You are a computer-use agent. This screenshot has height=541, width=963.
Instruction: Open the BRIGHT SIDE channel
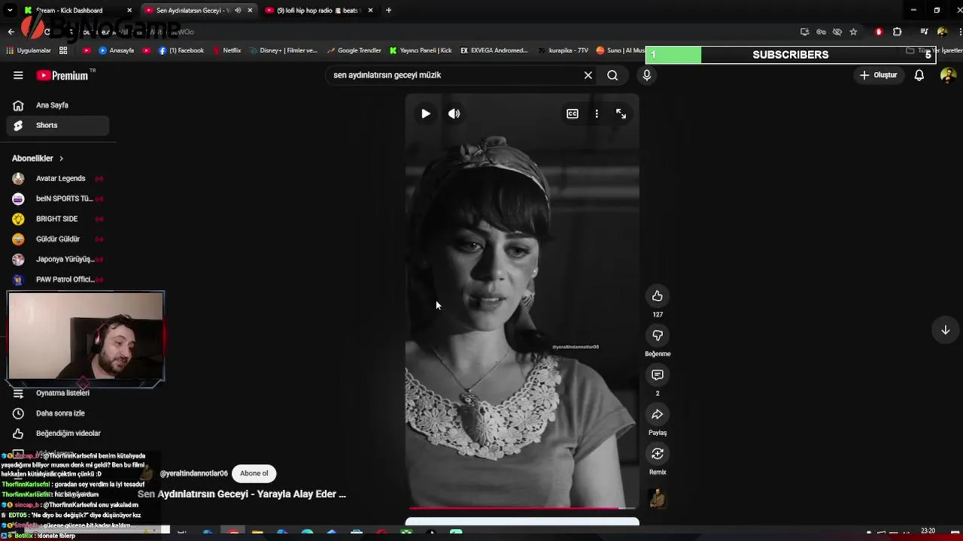pyautogui.click(x=59, y=219)
